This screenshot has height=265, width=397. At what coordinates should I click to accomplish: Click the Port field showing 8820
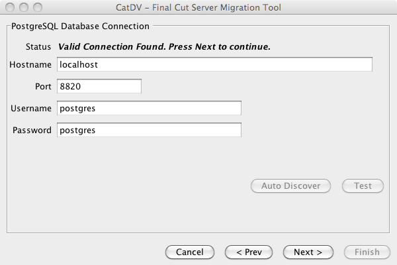click(x=99, y=86)
